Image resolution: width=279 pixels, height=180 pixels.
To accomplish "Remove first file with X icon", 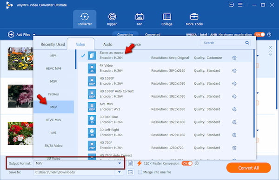I will pos(270,47).
